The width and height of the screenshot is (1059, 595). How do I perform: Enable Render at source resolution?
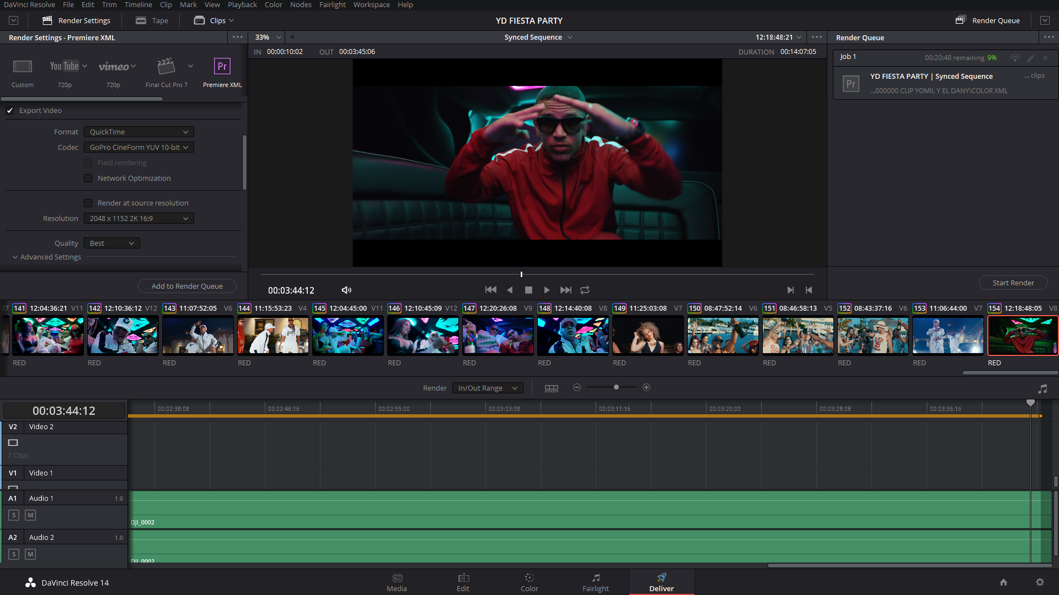pos(88,203)
